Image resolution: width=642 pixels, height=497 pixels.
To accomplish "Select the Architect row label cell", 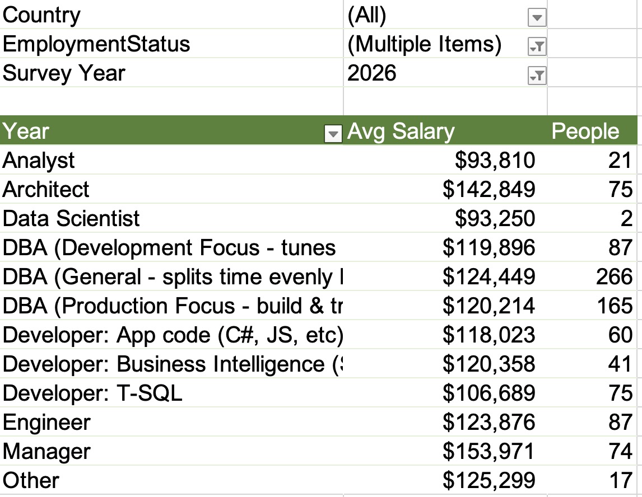I will 46,190.
